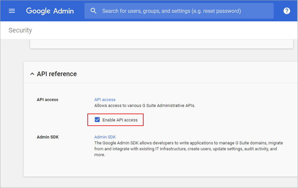Click the bold API access row label
Screen dimensions: 298x188
[x=48, y=100]
